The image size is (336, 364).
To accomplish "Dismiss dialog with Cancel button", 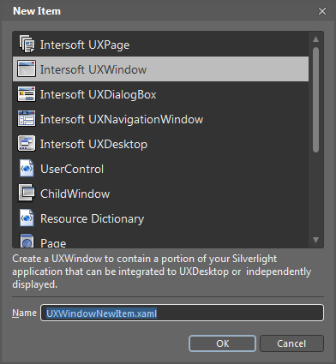I will coord(291,343).
